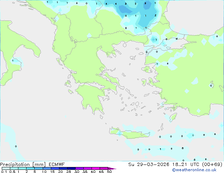The image size is (224, 173).
Task: Select the 10–15 mm legend swatch
Action: (47, 168)
